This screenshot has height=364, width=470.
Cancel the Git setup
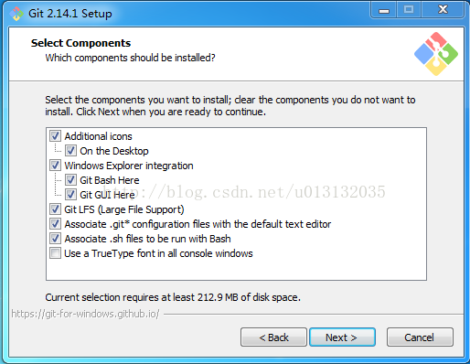420,337
